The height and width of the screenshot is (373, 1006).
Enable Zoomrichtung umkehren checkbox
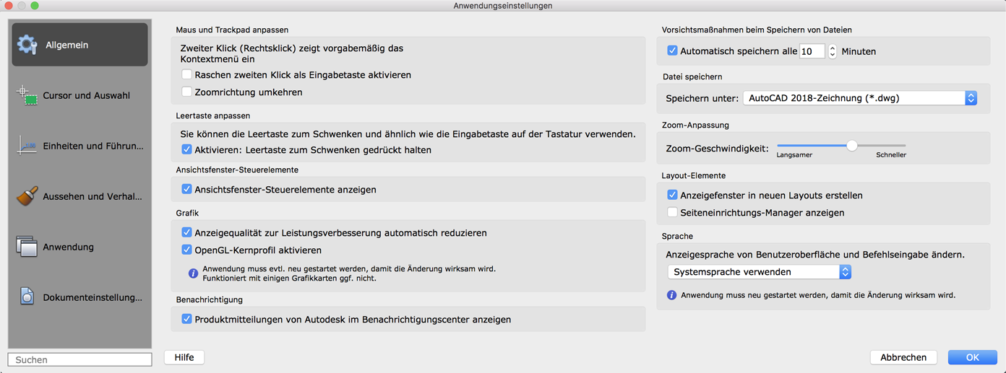pyautogui.click(x=186, y=92)
